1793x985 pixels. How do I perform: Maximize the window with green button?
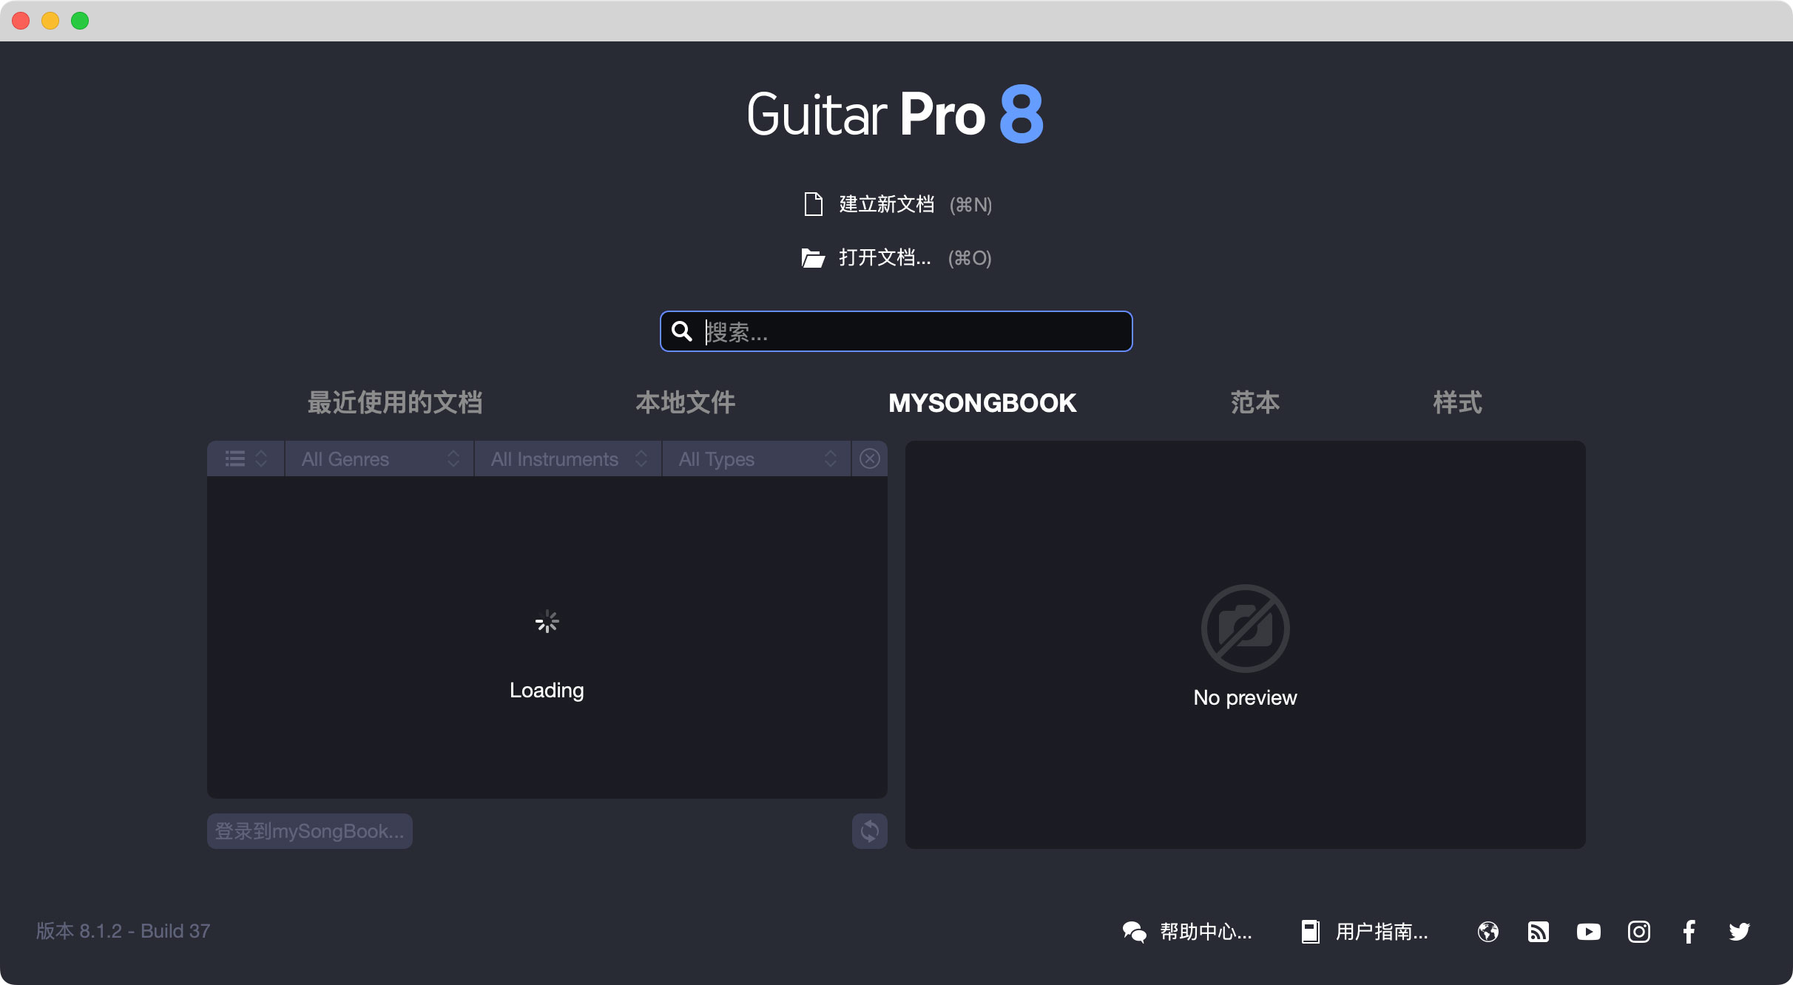pos(80,21)
